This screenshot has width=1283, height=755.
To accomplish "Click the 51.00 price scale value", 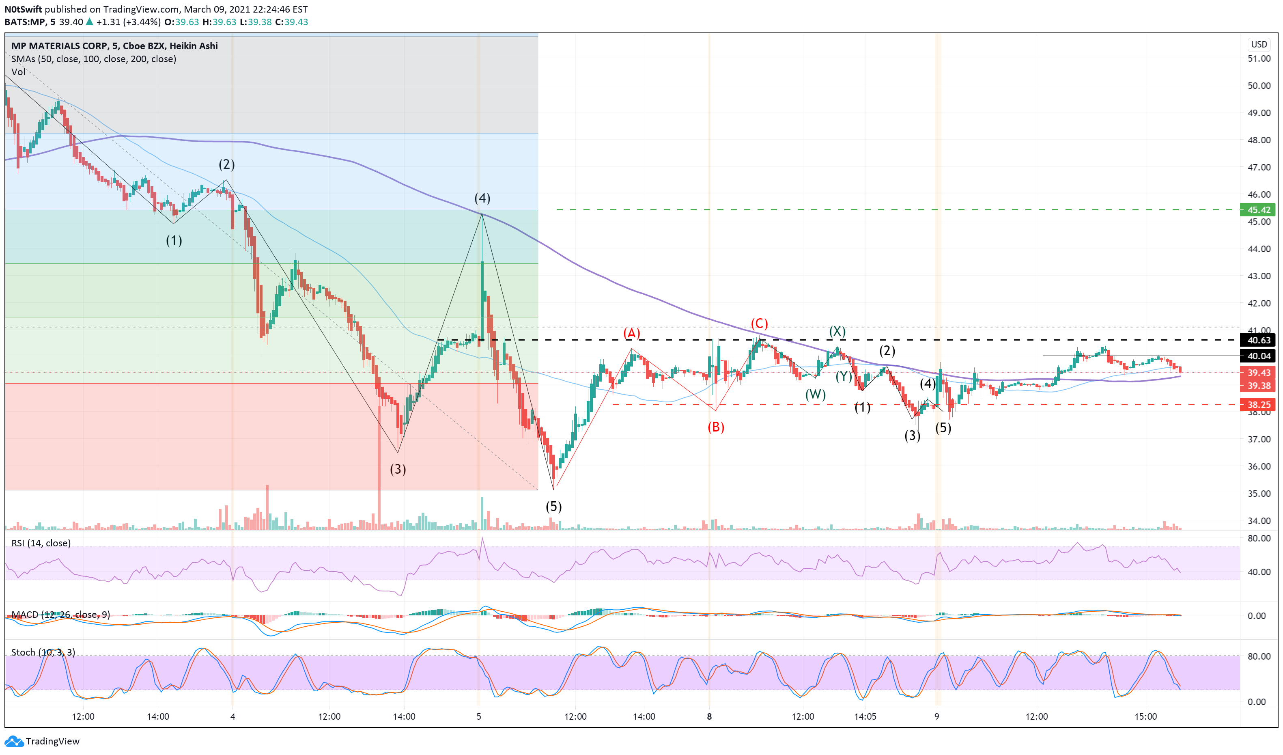I will 1259,58.
